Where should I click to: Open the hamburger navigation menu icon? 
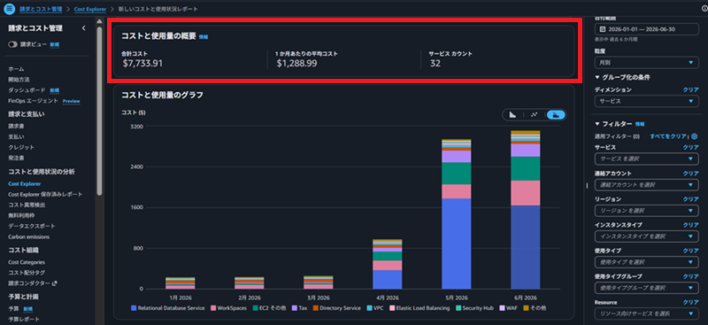(9, 9)
